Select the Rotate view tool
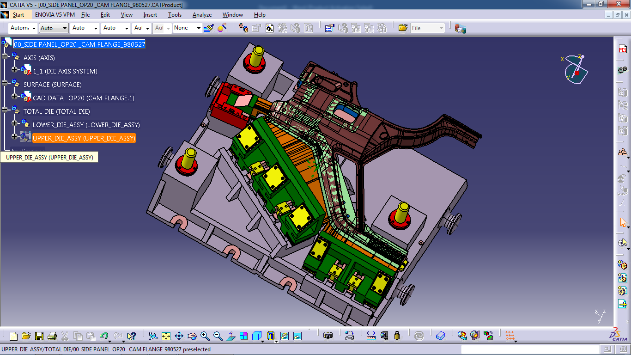 point(192,336)
